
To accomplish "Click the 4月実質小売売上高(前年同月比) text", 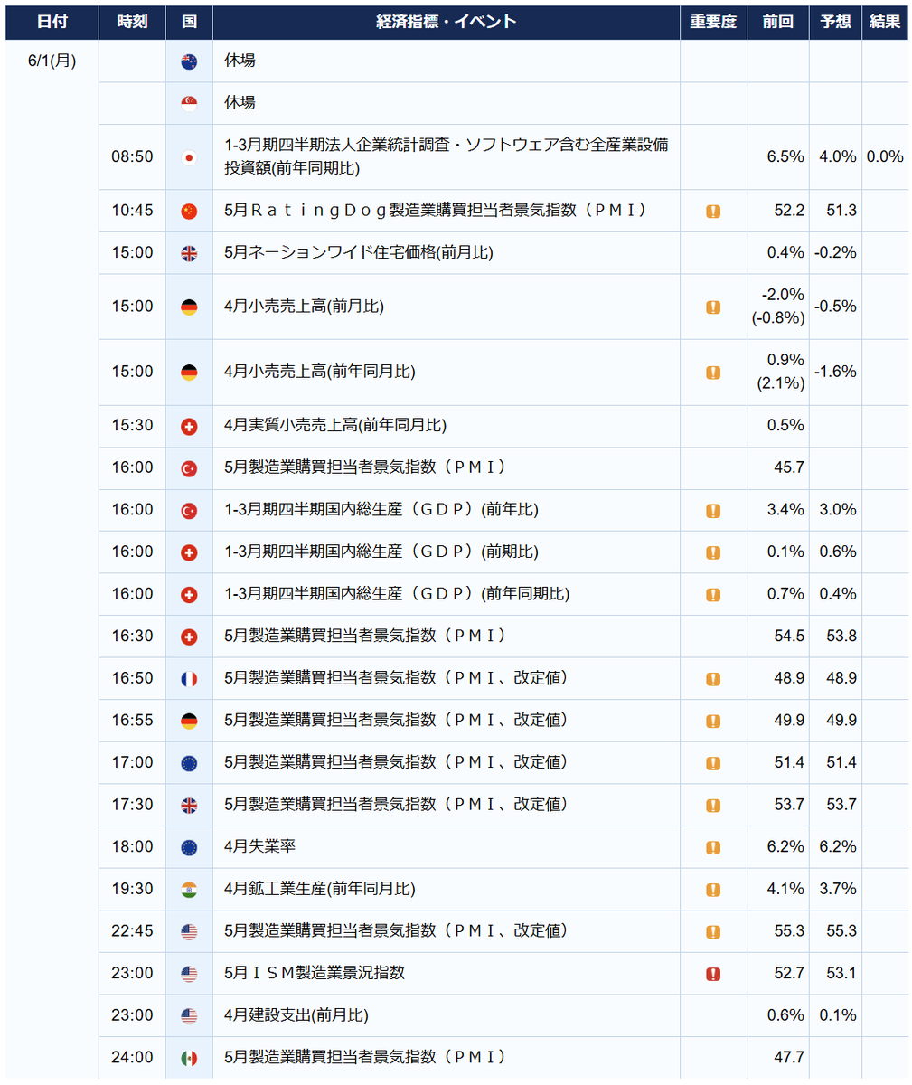I will click(335, 426).
